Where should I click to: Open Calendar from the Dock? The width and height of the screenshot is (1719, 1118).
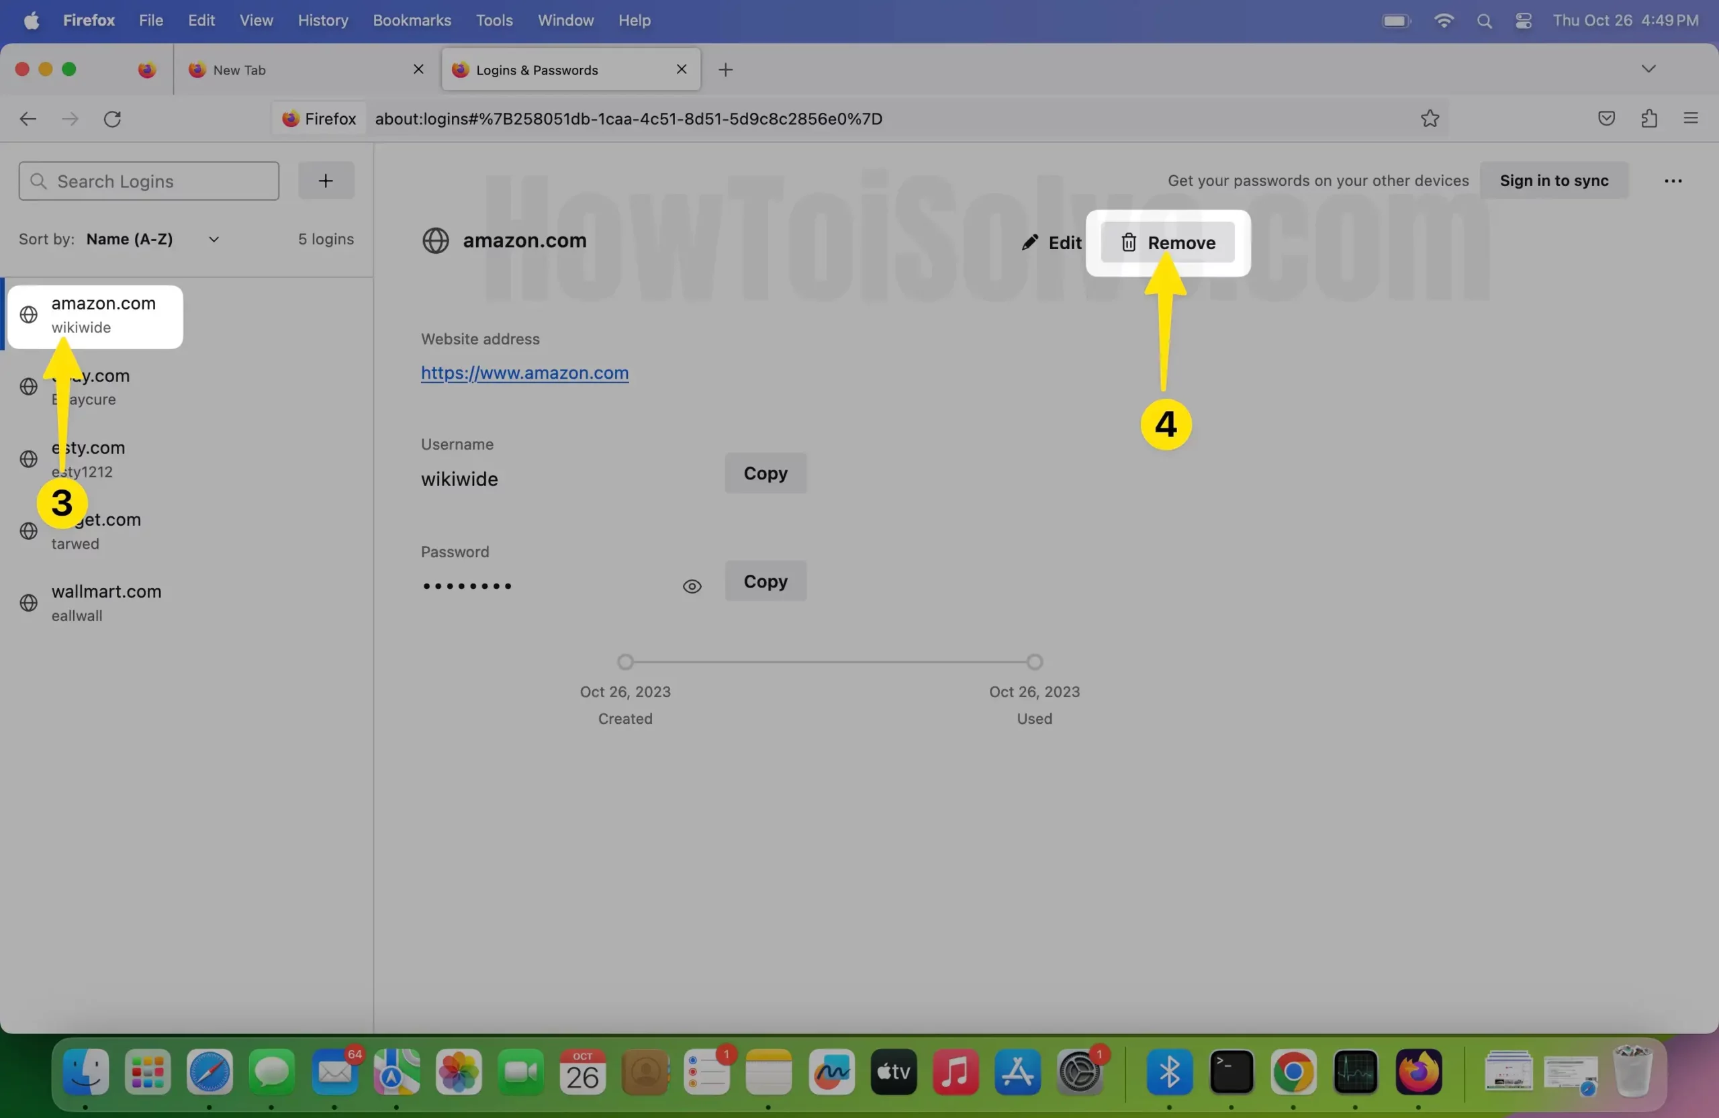coord(583,1072)
